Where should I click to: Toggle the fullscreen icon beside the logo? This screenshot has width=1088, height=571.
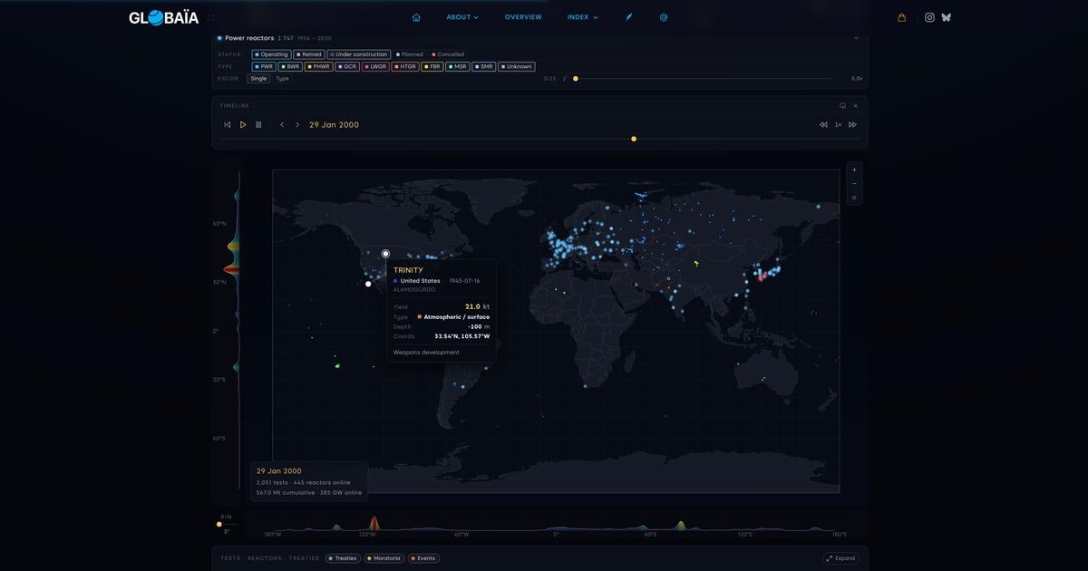(x=210, y=17)
